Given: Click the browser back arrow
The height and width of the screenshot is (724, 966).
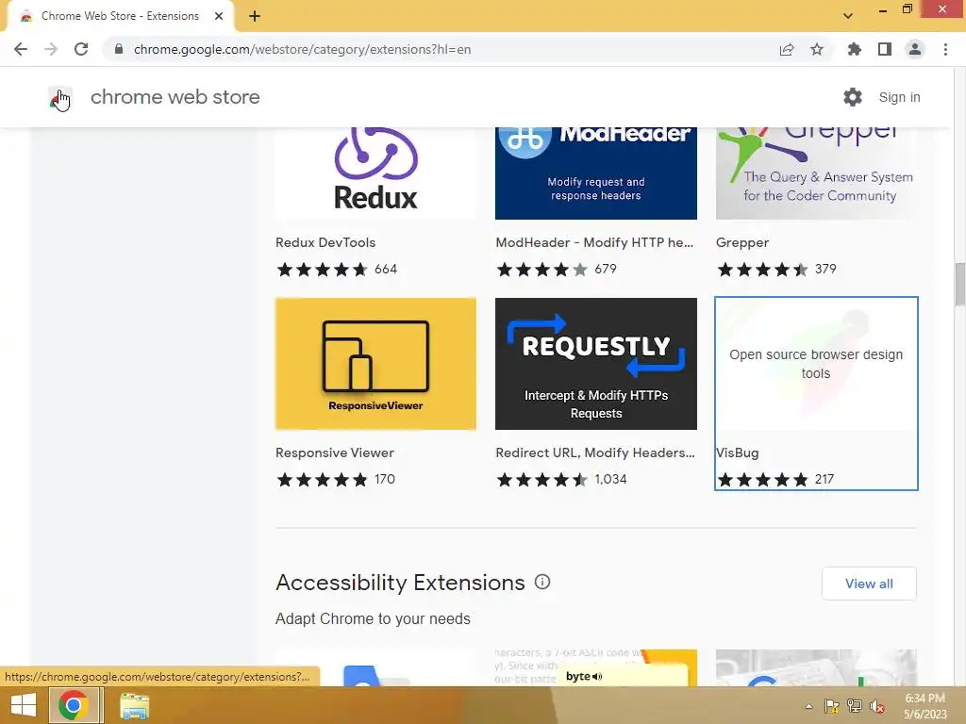Looking at the screenshot, I should (21, 49).
